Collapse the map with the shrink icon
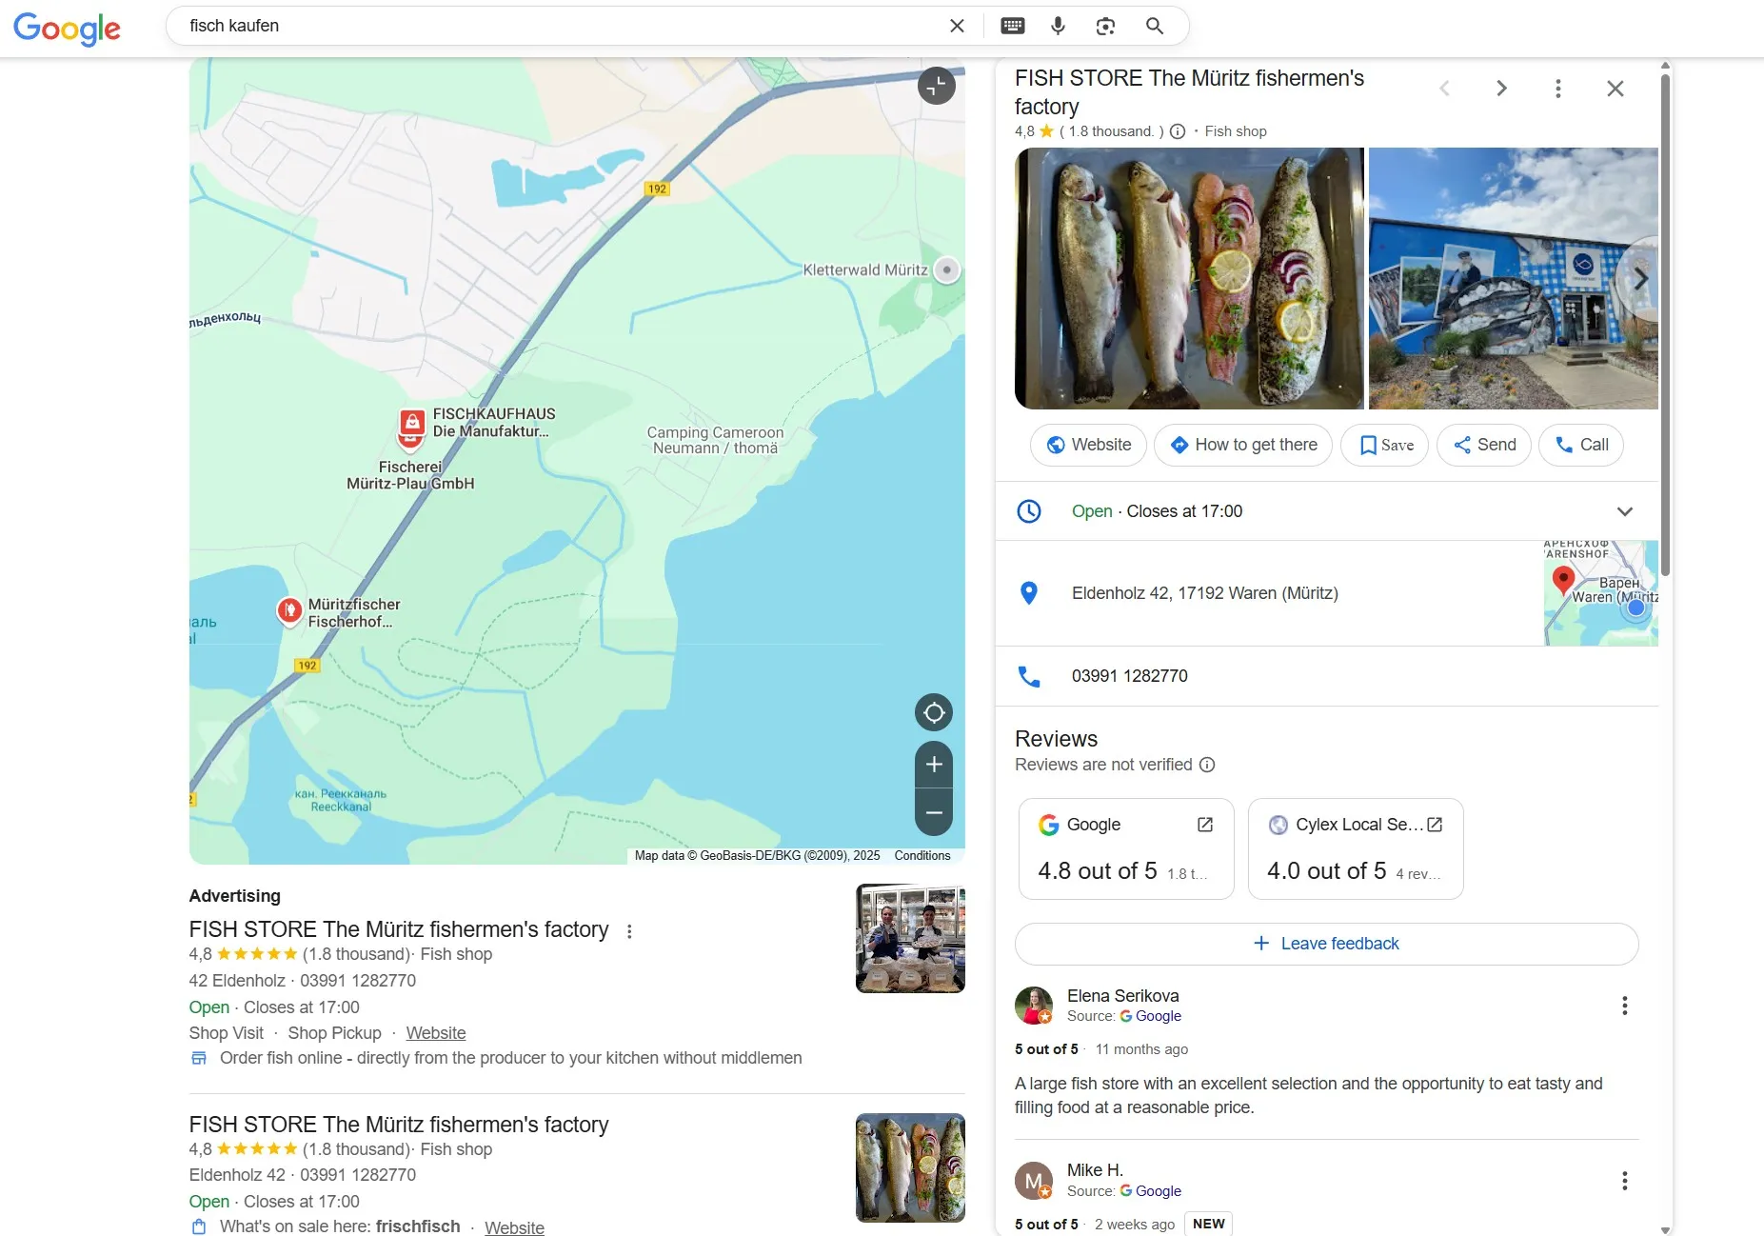Screen dimensions: 1764x1236 coord(937,86)
